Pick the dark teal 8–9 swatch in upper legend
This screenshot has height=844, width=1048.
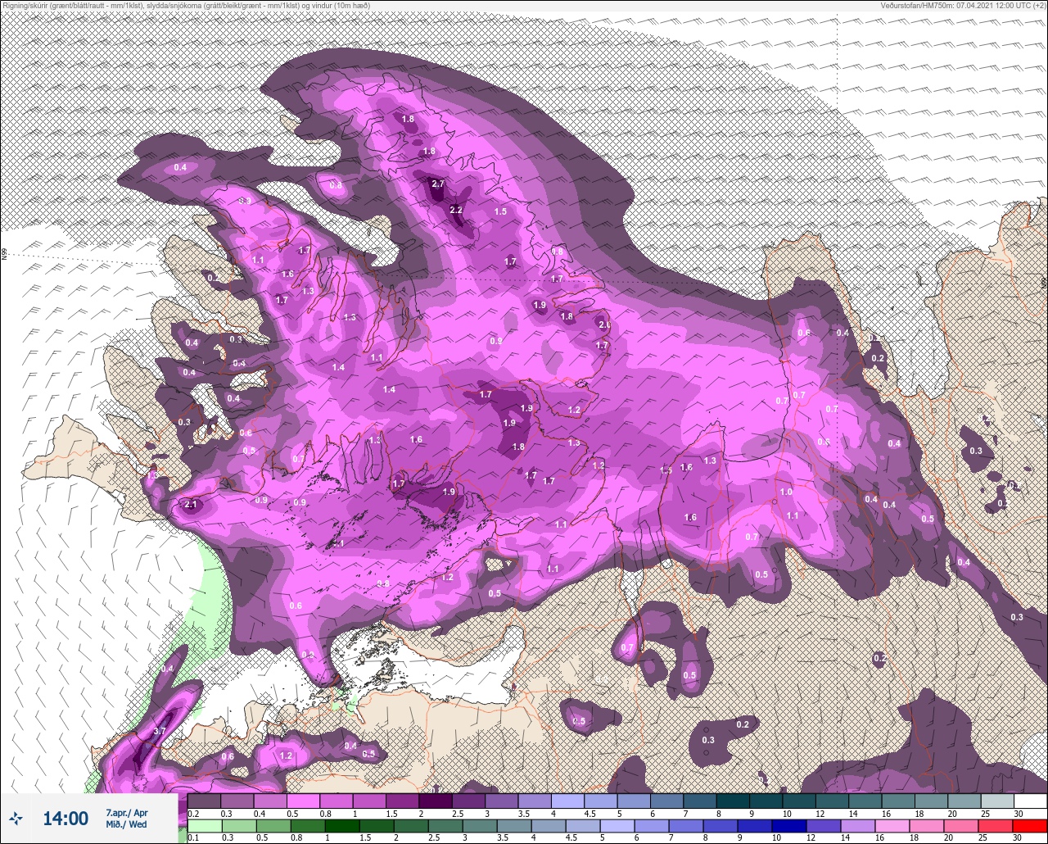pyautogui.click(x=732, y=801)
